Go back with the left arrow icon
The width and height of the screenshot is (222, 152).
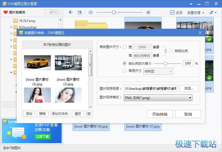click(71, 12)
